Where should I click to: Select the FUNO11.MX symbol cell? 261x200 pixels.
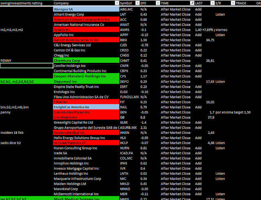pyautogui.click(x=130, y=97)
